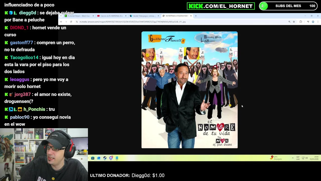Open Chrome profile avatar icon
Image resolution: width=321 pixels, height=181 pixels.
(x=313, y=22)
